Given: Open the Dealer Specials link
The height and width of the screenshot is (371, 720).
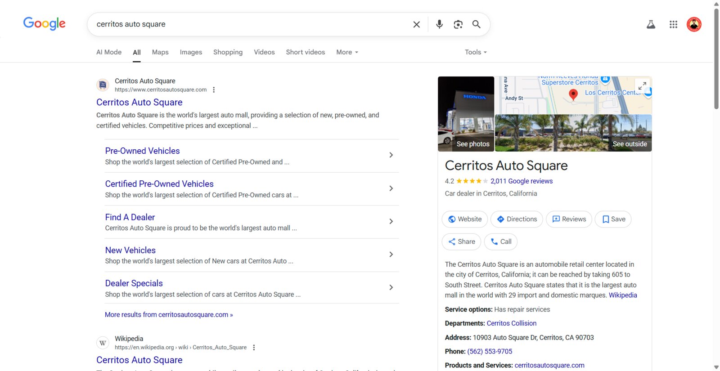Looking at the screenshot, I should (x=134, y=283).
